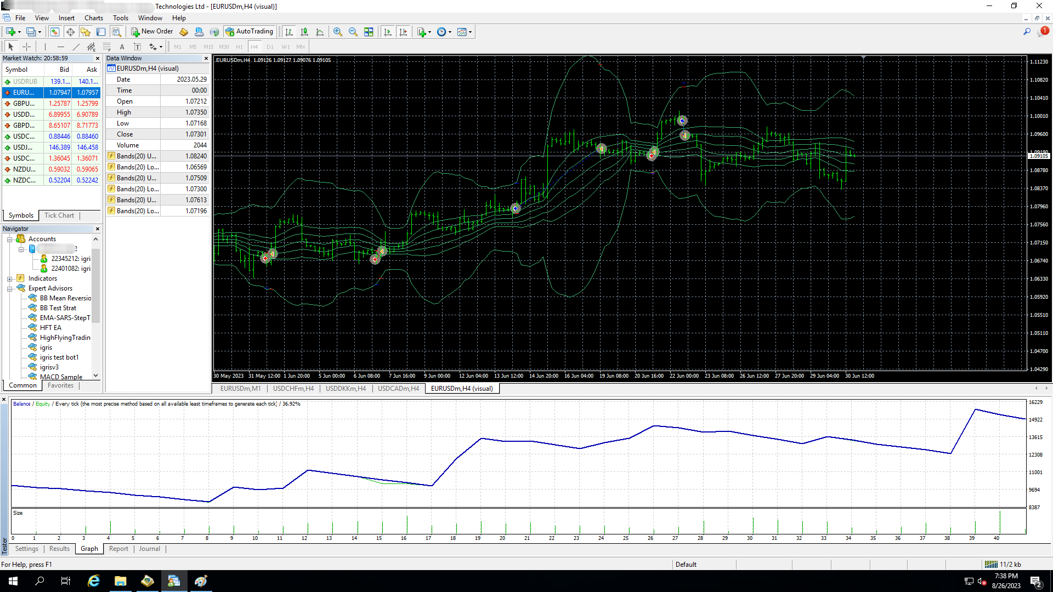The width and height of the screenshot is (1053, 592).
Task: Open the Charts menu
Action: [93, 18]
